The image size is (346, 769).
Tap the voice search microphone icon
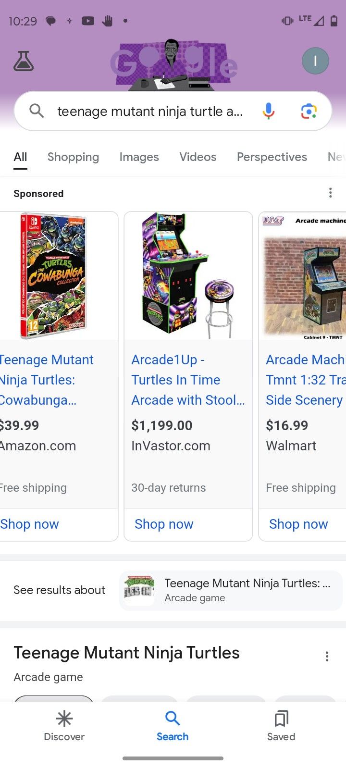(x=269, y=112)
